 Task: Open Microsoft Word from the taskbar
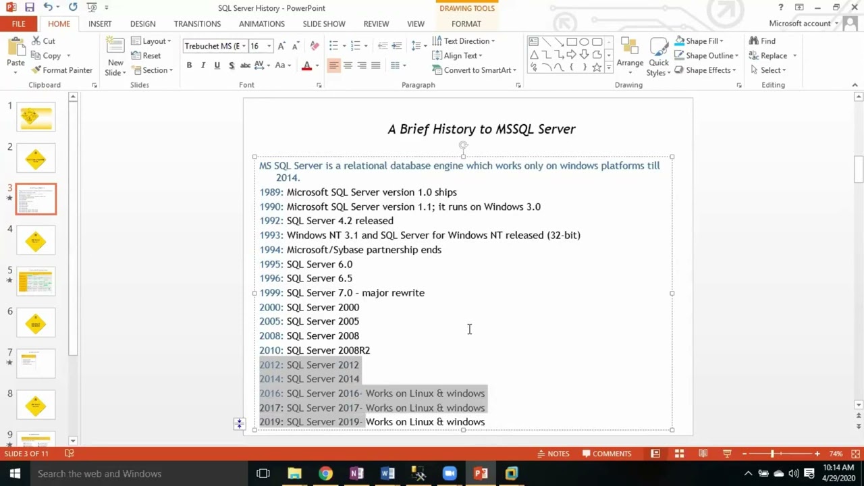[x=387, y=474]
